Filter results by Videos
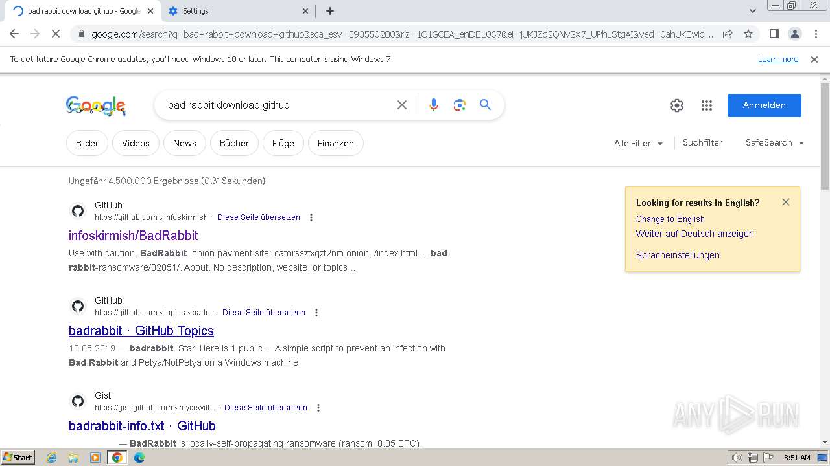 coord(136,143)
